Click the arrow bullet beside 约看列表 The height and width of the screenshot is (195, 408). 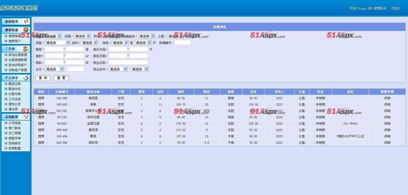click(x=6, y=94)
